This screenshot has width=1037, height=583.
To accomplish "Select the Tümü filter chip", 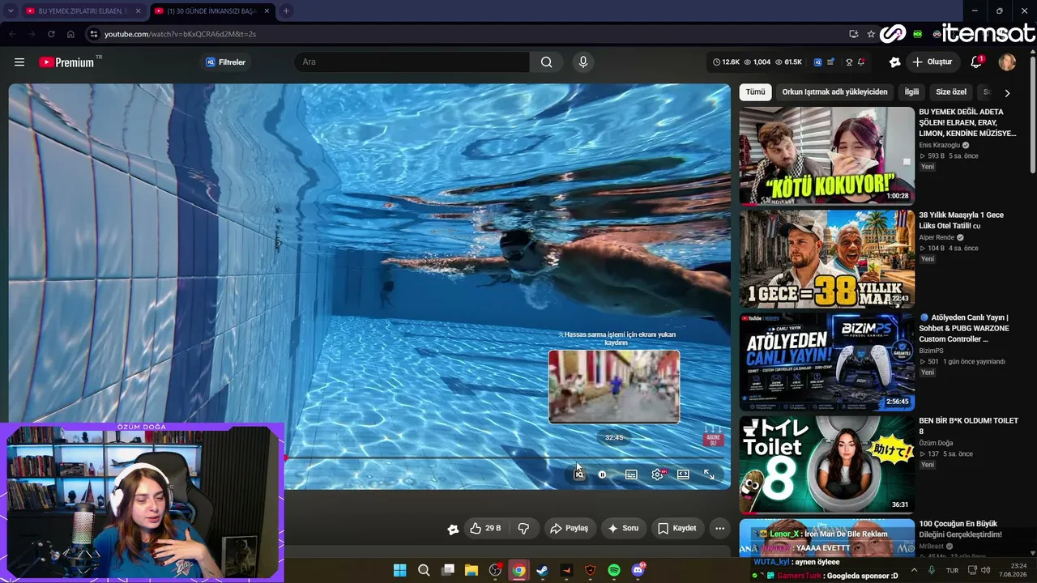I will (x=755, y=92).
